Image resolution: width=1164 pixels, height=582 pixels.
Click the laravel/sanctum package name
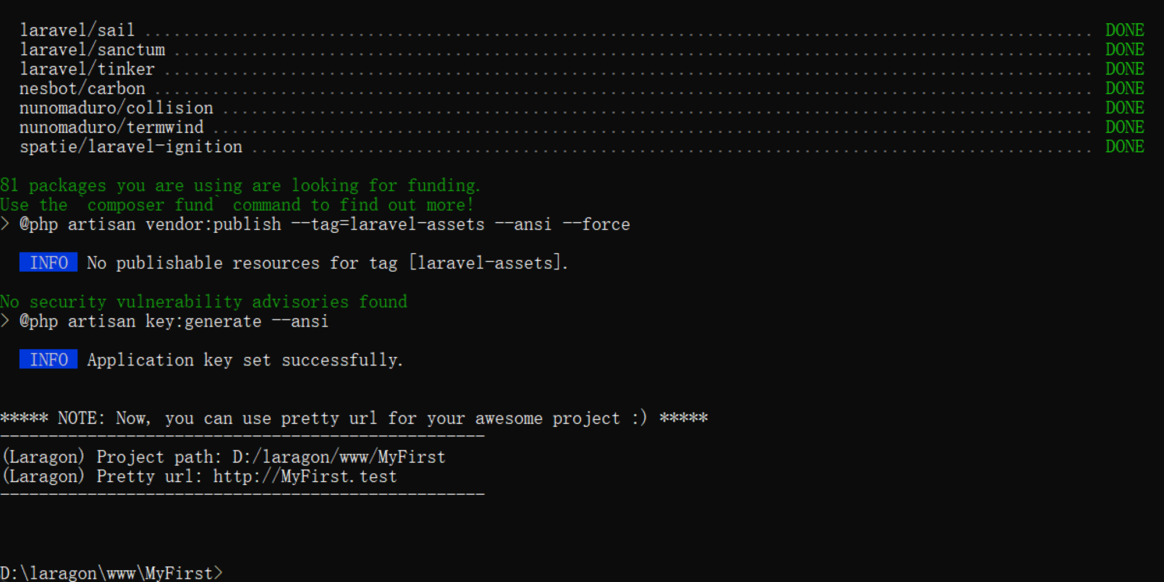[93, 49]
